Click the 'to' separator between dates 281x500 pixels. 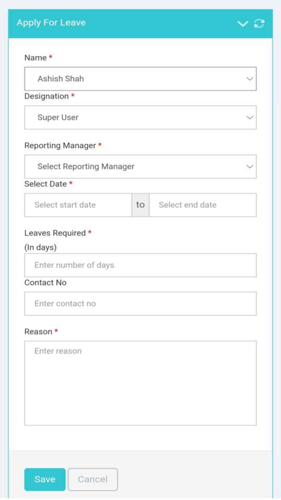point(140,205)
